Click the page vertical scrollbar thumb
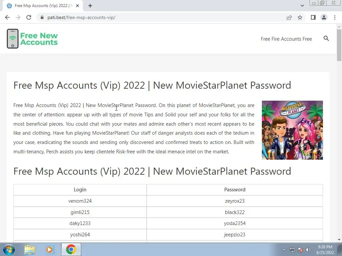 click(x=339, y=45)
